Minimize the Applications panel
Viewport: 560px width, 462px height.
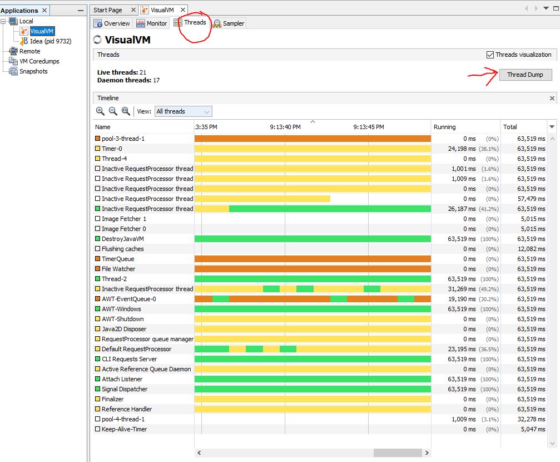tap(81, 11)
